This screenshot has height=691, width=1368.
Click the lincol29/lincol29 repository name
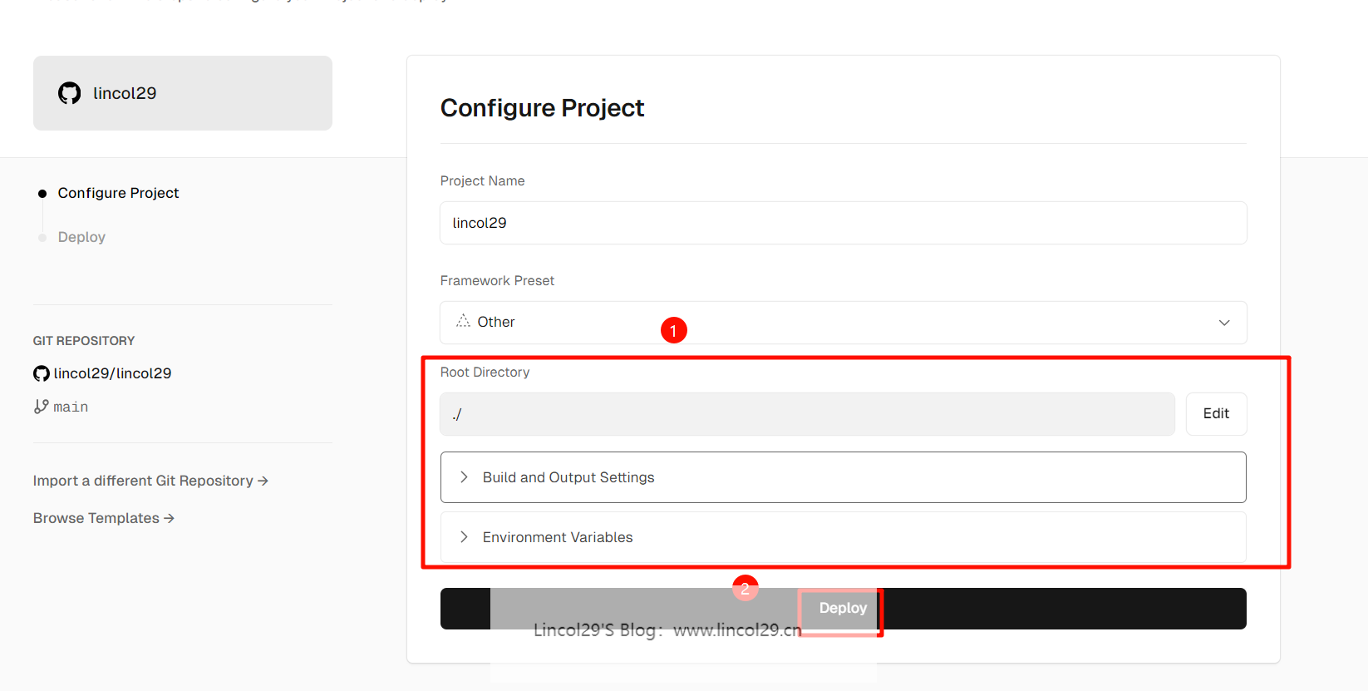point(112,373)
